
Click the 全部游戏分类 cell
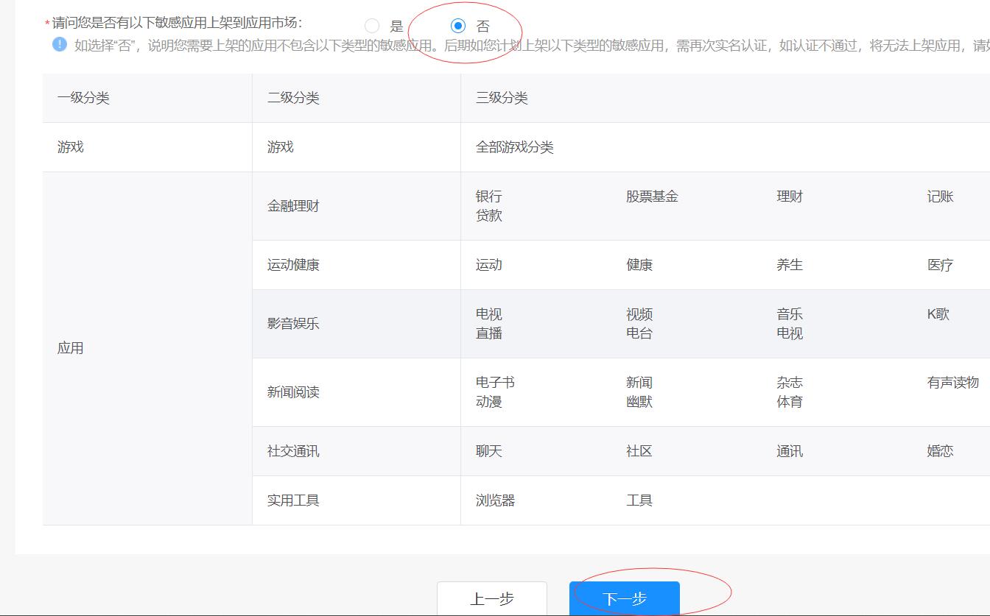(515, 147)
